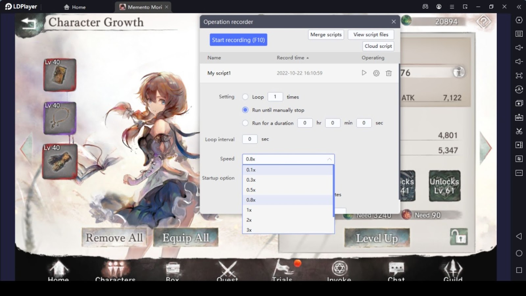The height and width of the screenshot is (296, 526).
Task: Tap the game's back arrow icon
Action: click(28, 23)
